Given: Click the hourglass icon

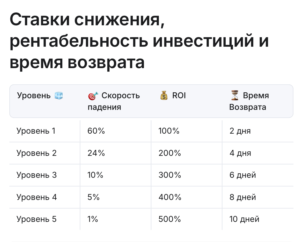Looking at the screenshot, I should [x=235, y=95].
